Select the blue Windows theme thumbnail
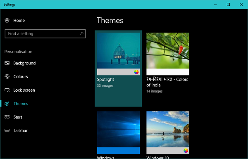This screenshot has width=248, height=159. (118, 129)
